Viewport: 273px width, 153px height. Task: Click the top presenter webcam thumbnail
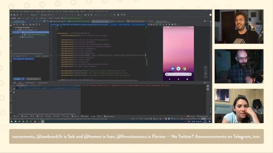239,26
